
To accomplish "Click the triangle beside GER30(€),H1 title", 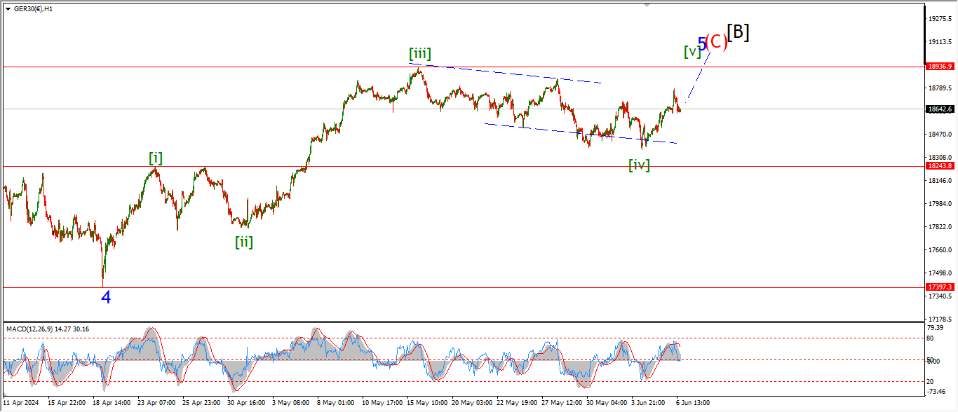I will tap(8, 9).
